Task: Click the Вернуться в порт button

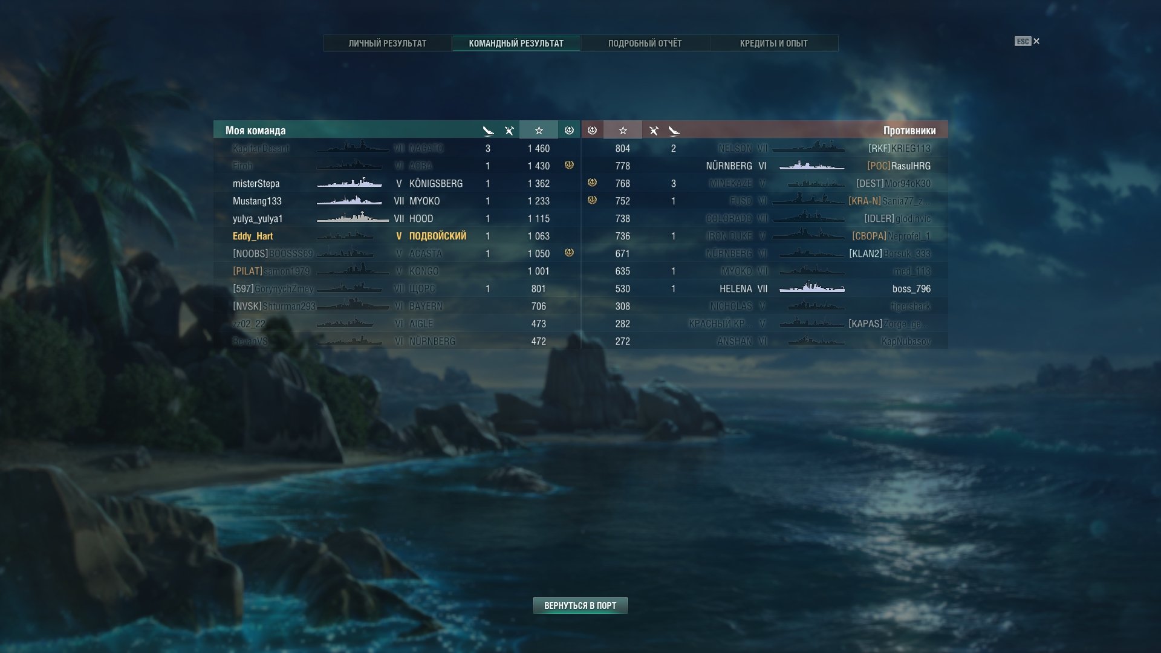Action: coord(580,606)
